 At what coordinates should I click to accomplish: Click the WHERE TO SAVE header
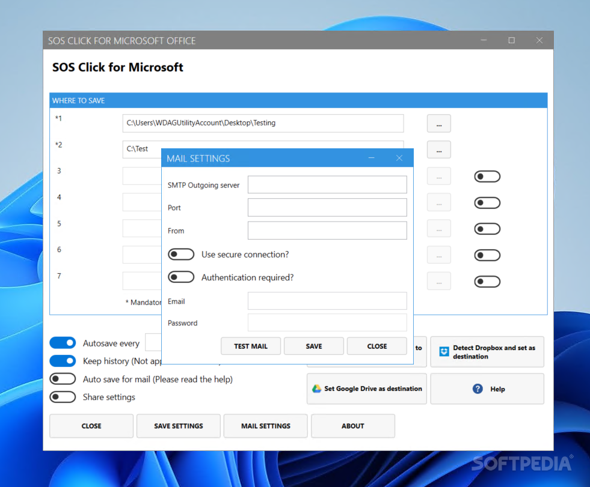pyautogui.click(x=298, y=100)
